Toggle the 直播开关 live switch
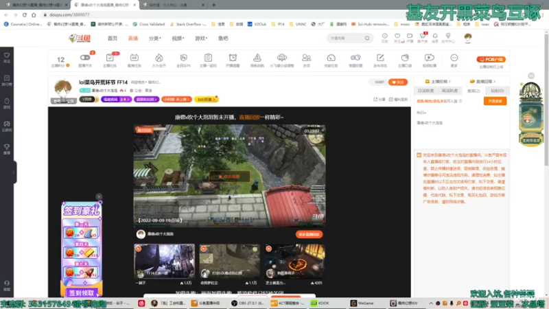The height and width of the screenshot is (309, 549). tap(85, 60)
